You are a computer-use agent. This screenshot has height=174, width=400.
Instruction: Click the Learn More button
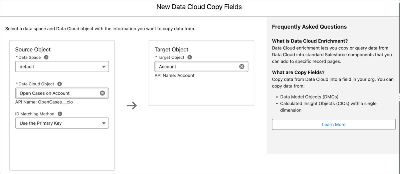pyautogui.click(x=334, y=124)
